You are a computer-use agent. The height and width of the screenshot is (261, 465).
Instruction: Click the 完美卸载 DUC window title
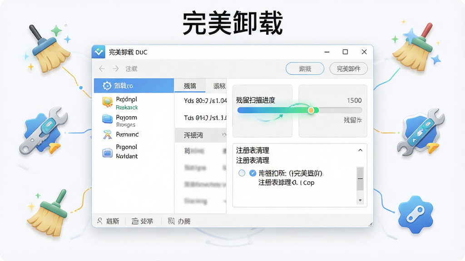point(128,53)
